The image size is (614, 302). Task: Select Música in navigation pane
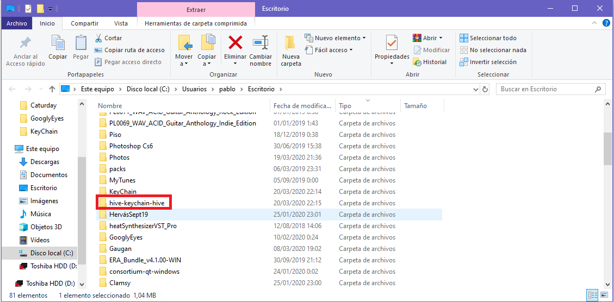[x=40, y=214]
